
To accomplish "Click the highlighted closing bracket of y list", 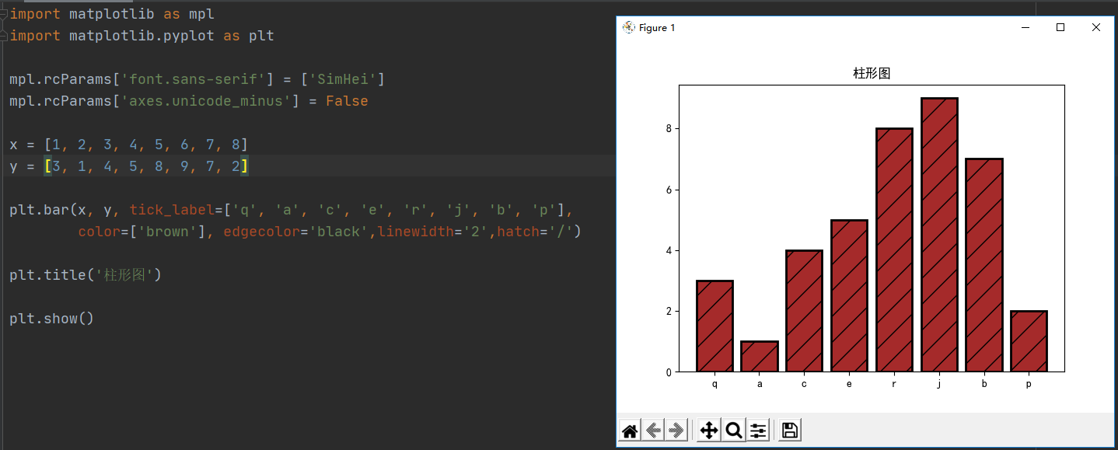I will point(244,166).
